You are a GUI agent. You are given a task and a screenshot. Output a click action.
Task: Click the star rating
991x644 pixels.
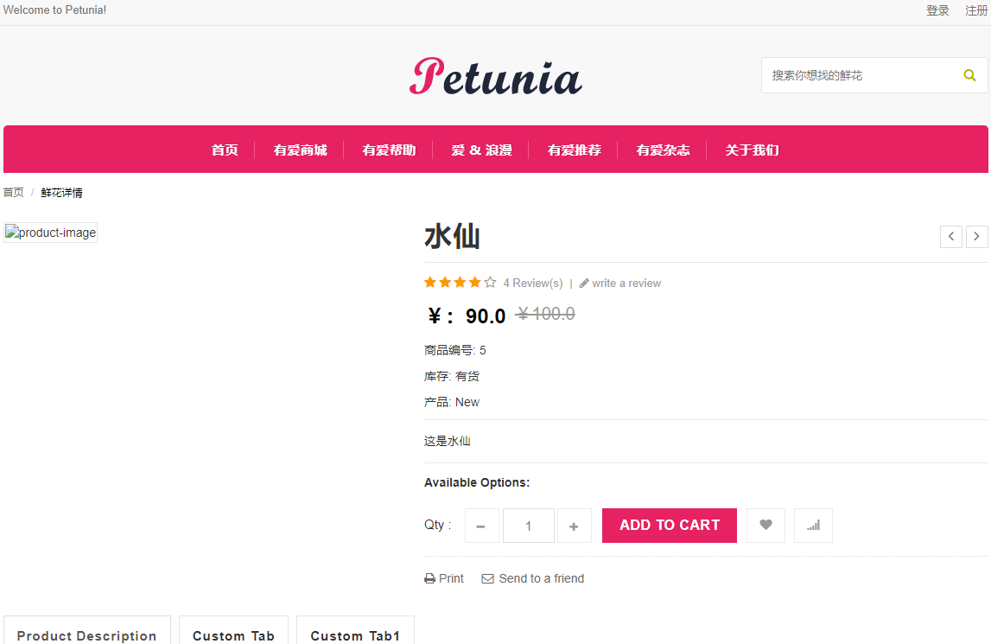(461, 282)
